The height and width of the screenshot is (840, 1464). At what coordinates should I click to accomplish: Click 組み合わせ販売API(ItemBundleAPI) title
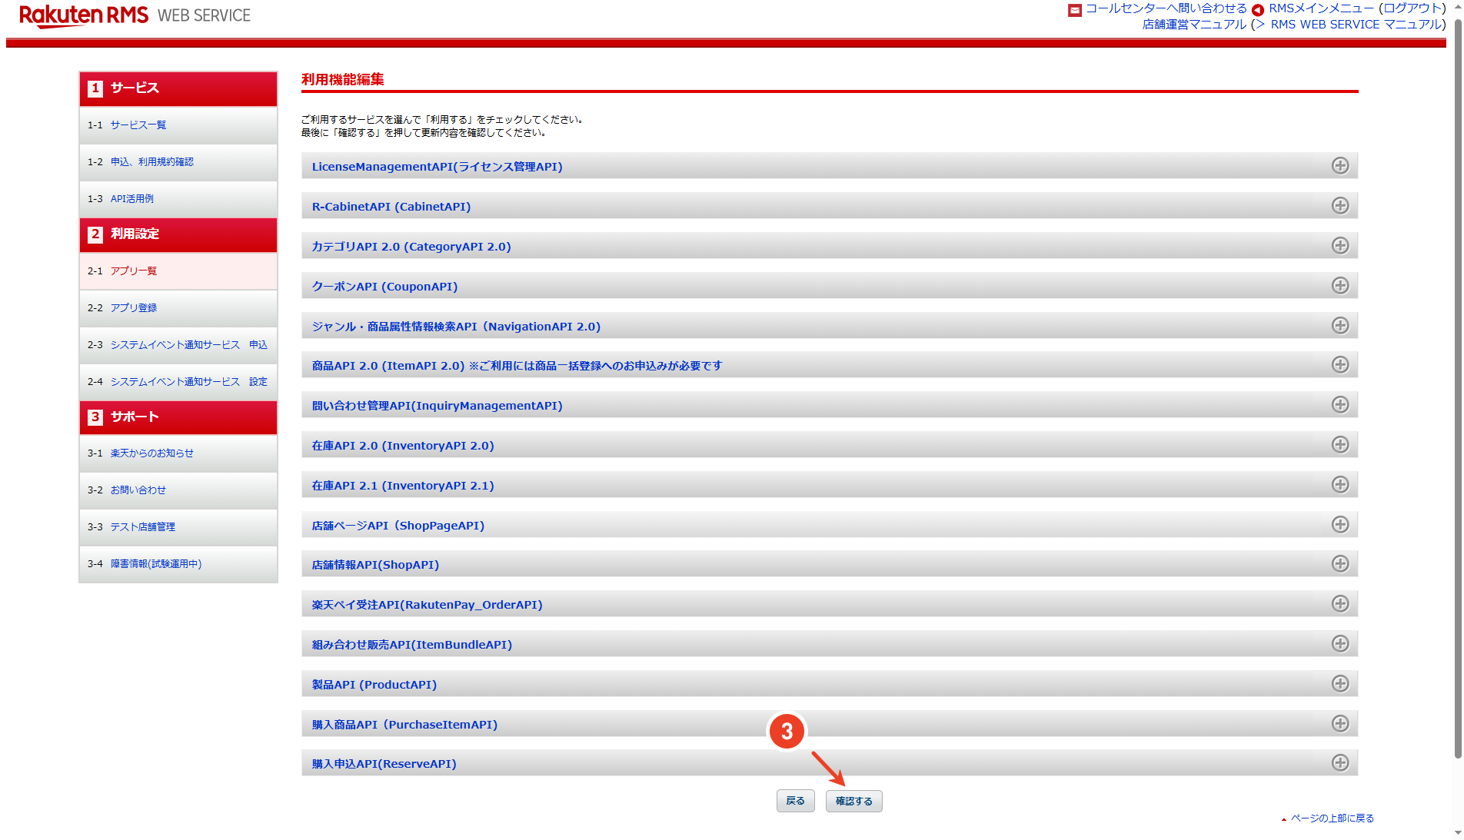point(412,645)
